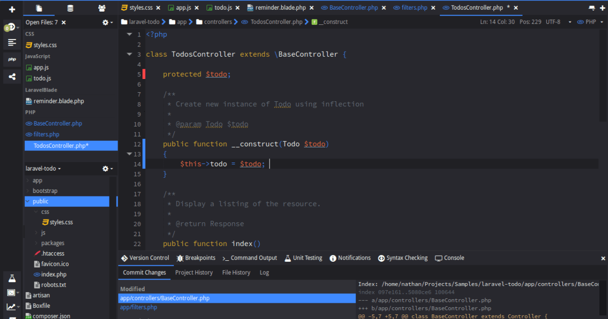Open Open Files gear settings menu
Screen dimensions: 608x319
tap(107, 22)
